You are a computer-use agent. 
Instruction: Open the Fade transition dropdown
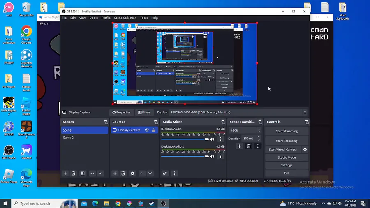[x=245, y=130]
